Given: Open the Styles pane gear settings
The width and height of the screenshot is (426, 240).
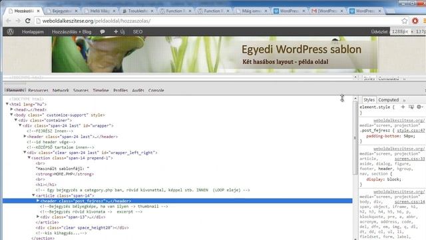Looking at the screenshot, I should click(x=419, y=107).
